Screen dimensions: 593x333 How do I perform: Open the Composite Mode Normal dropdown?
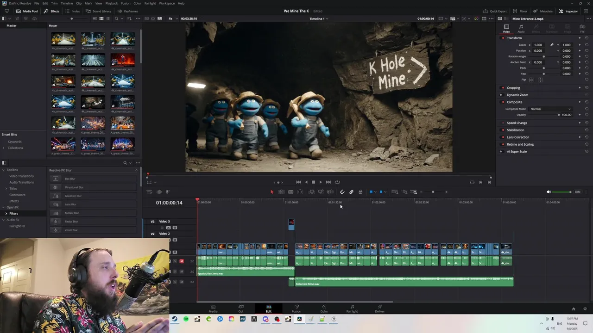[550, 109]
